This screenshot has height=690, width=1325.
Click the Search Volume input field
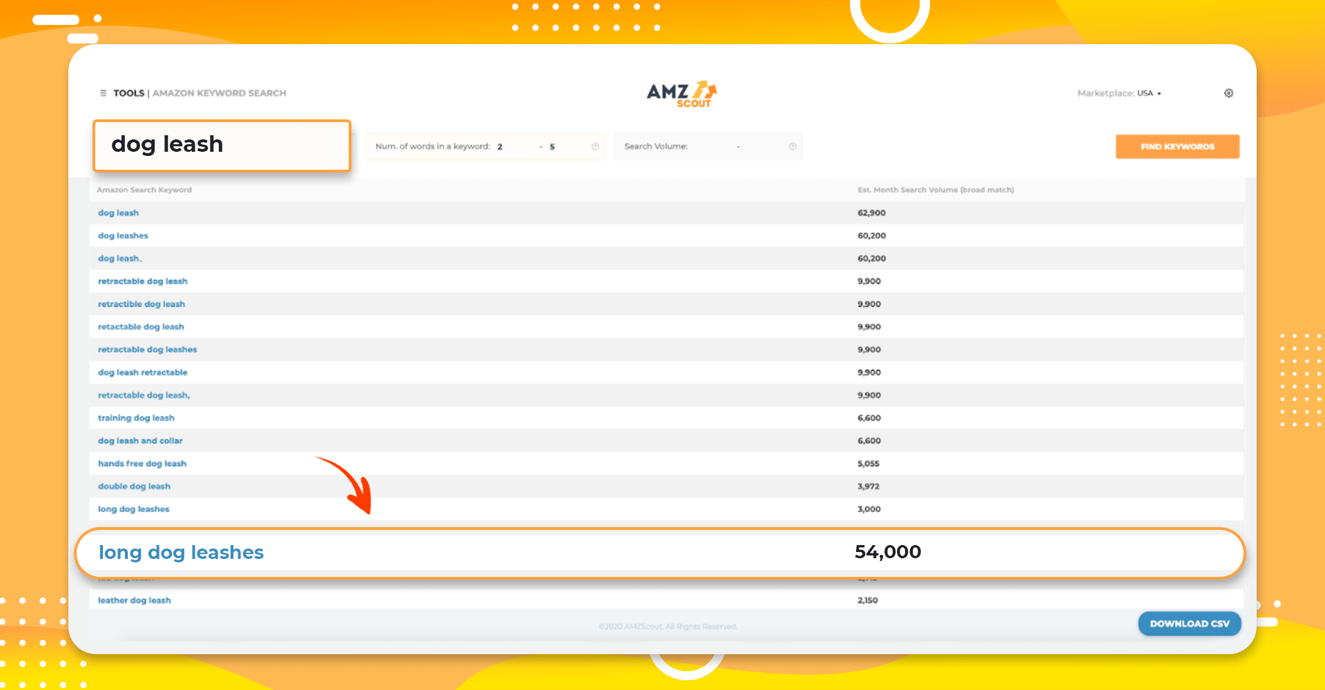732,146
